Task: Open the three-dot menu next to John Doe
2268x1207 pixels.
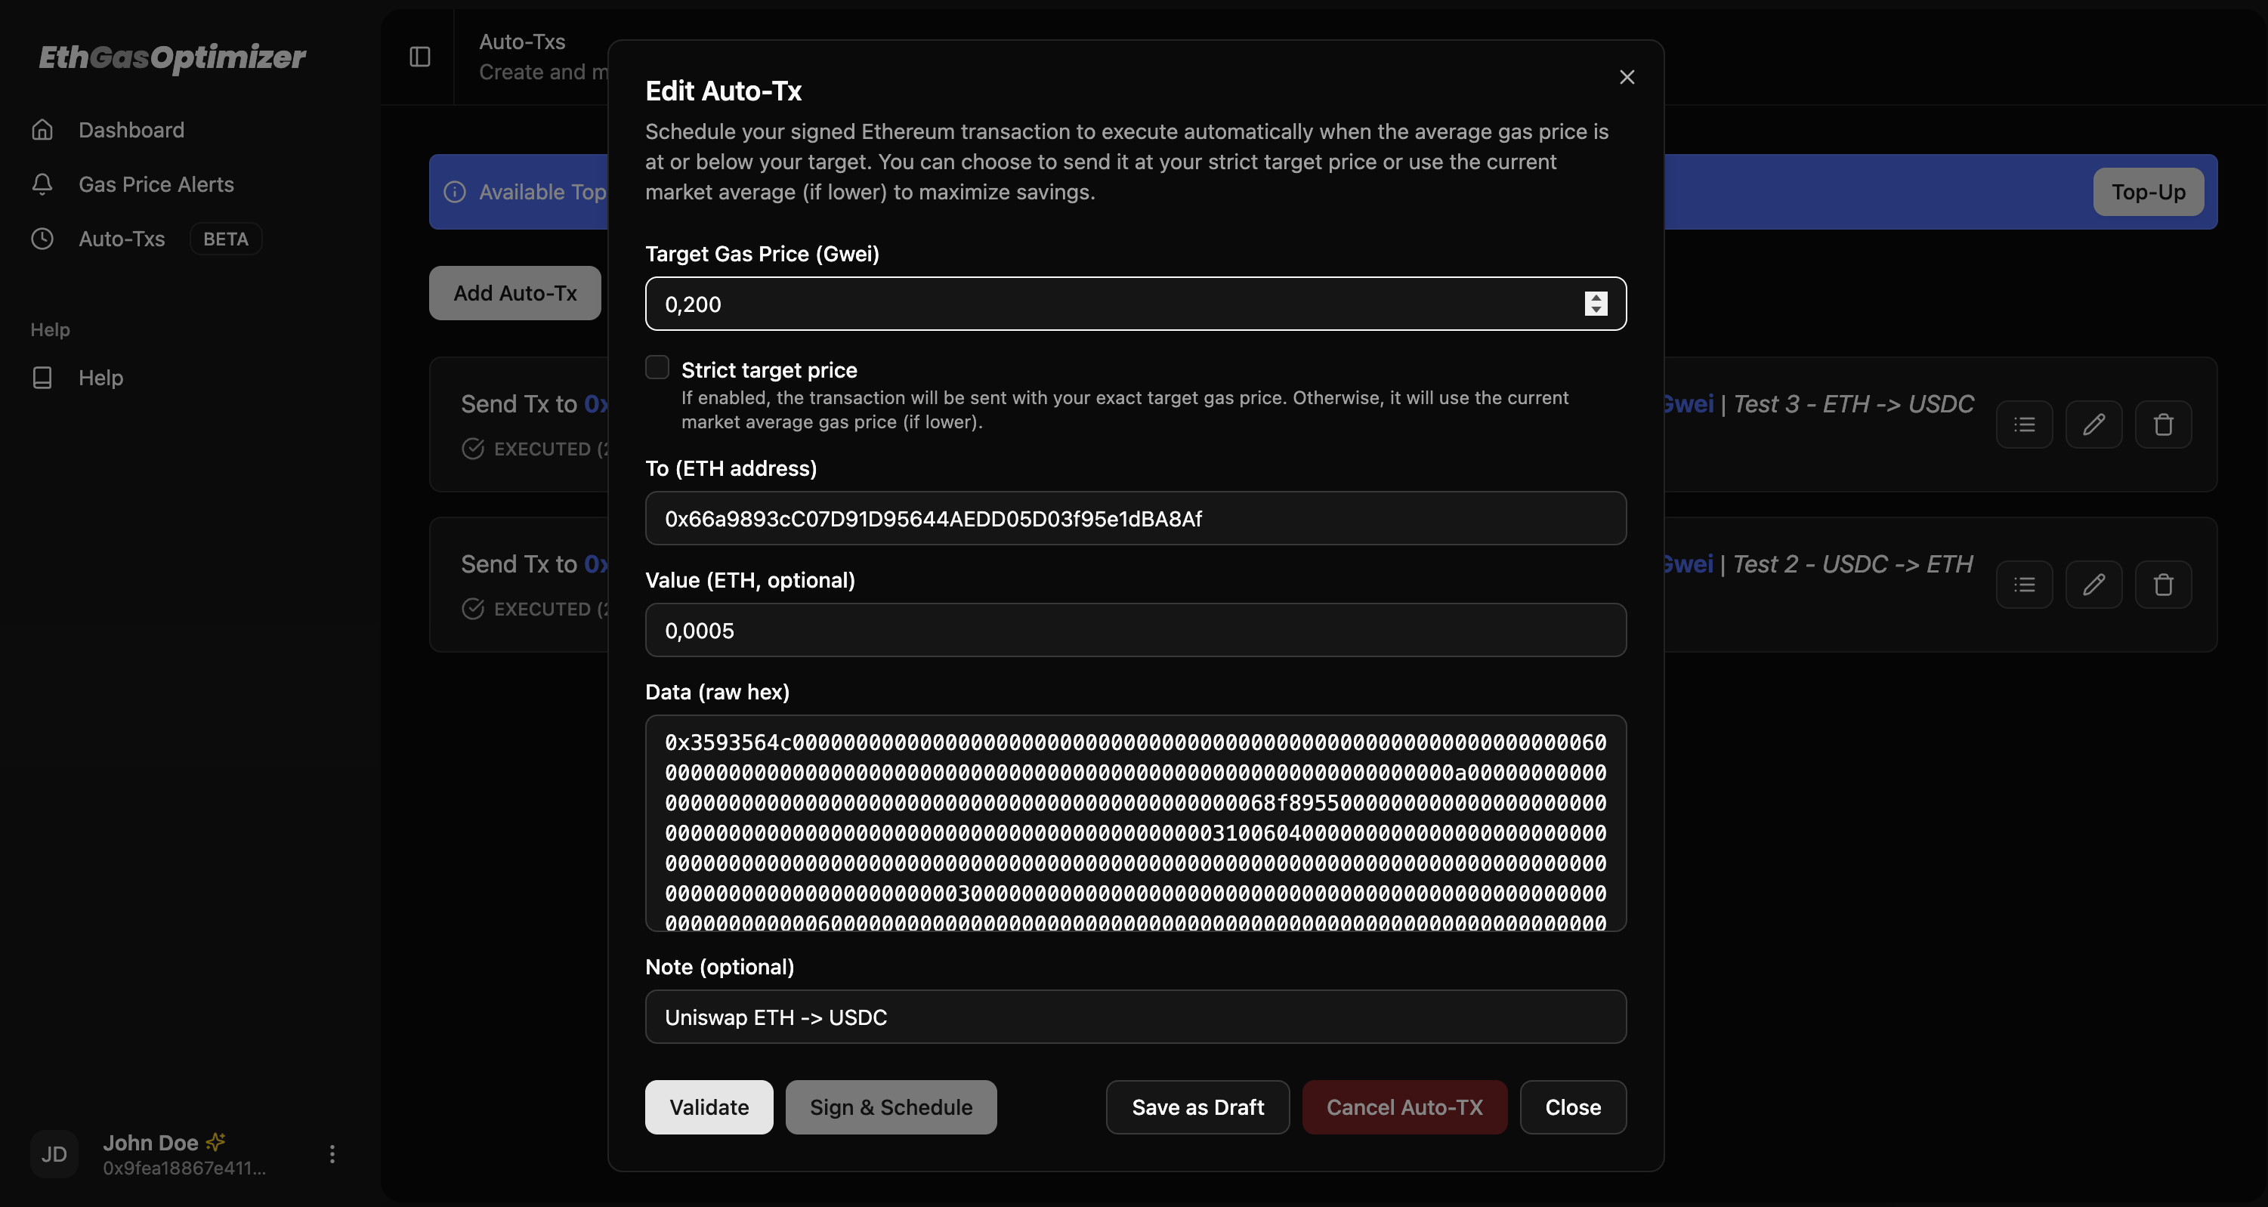Action: pos(332,1153)
